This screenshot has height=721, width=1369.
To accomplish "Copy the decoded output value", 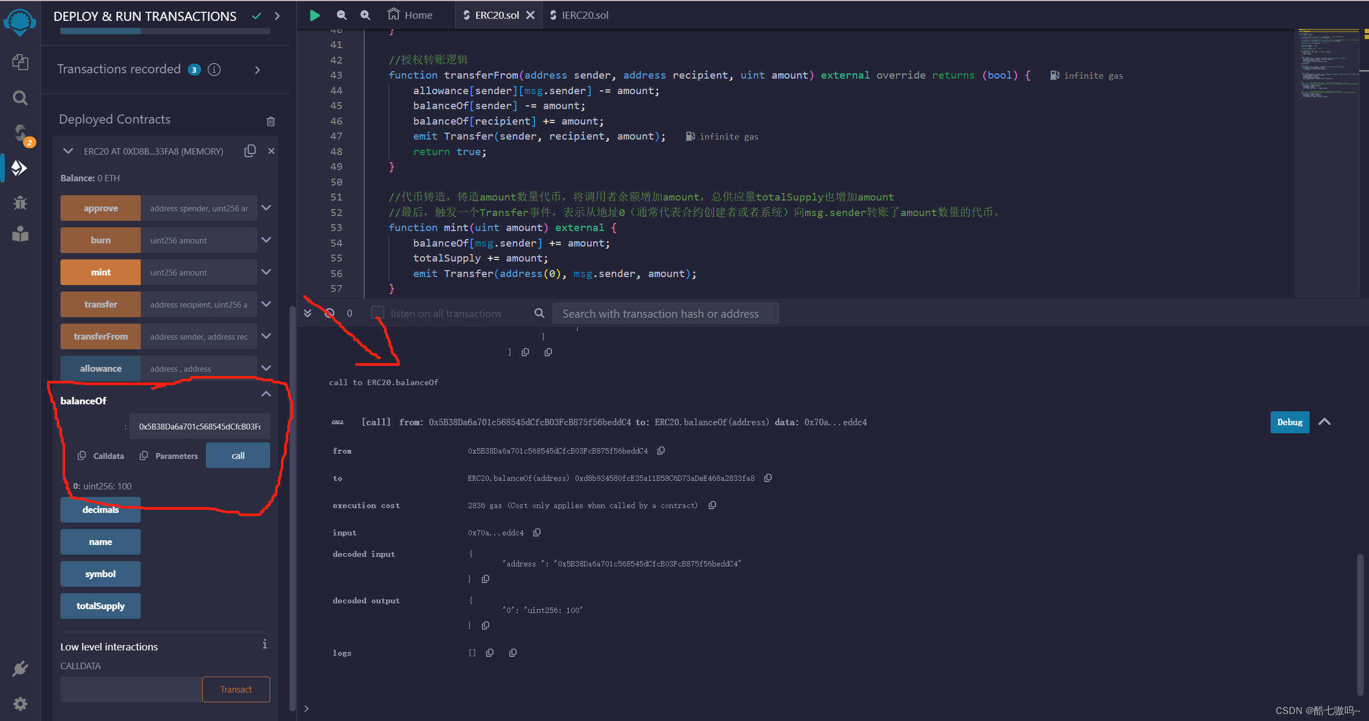I will (485, 626).
